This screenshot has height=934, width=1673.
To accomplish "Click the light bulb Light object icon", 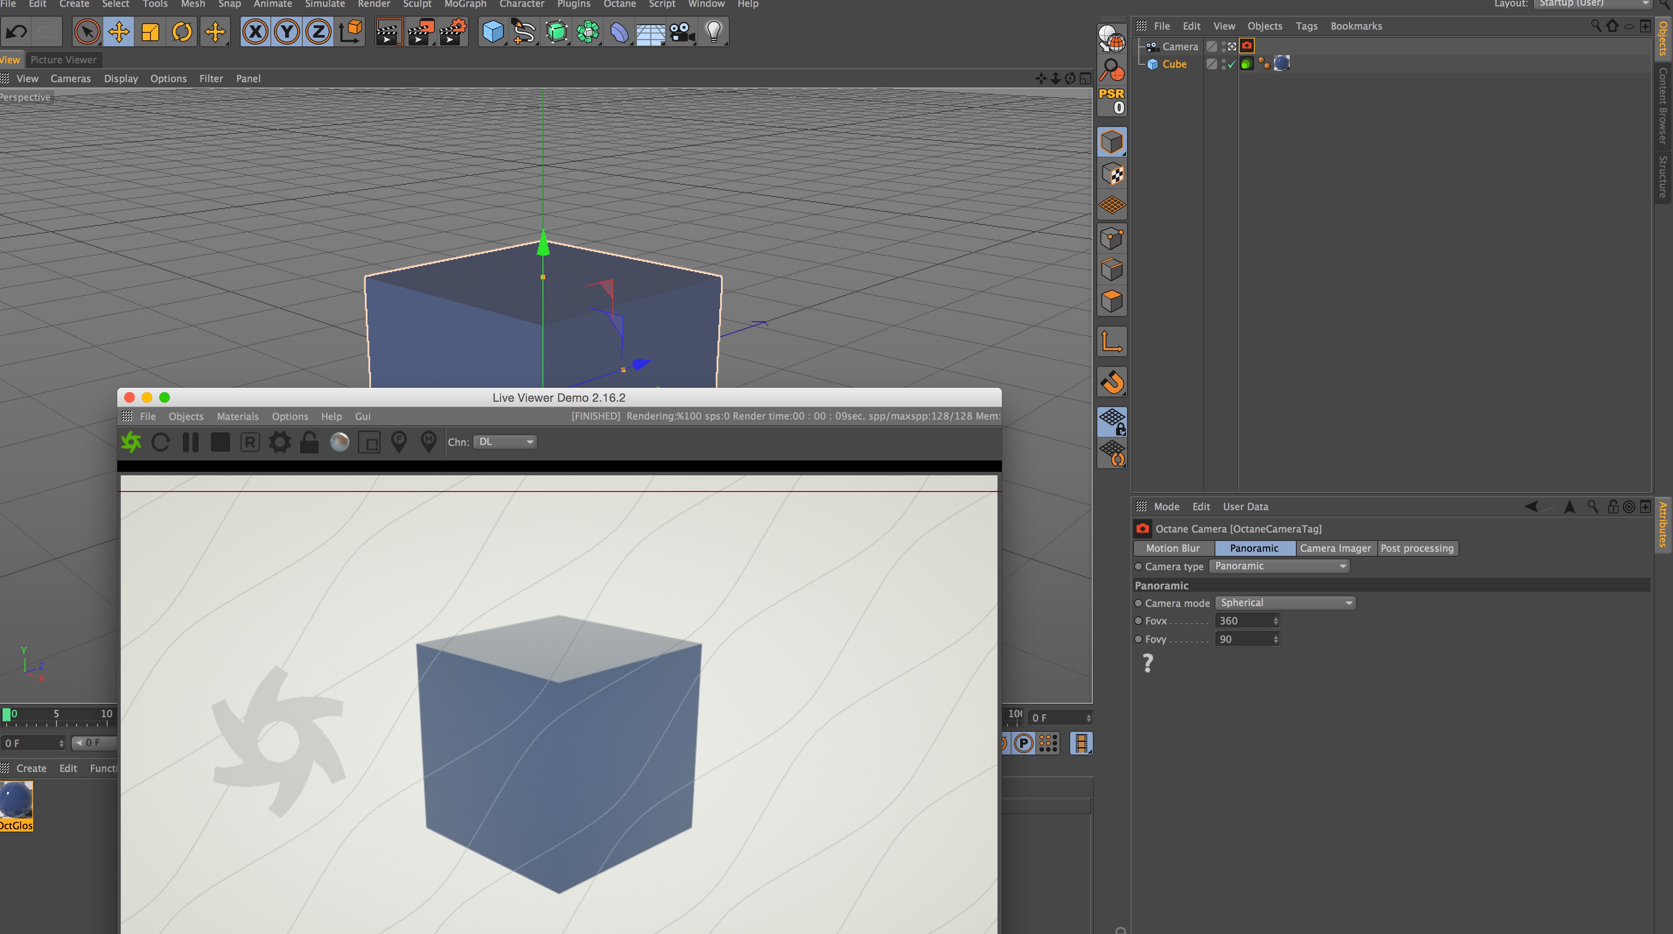I will pyautogui.click(x=713, y=31).
